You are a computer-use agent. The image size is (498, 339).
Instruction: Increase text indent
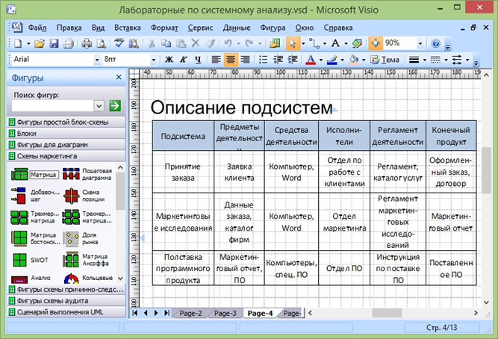[x=293, y=60]
